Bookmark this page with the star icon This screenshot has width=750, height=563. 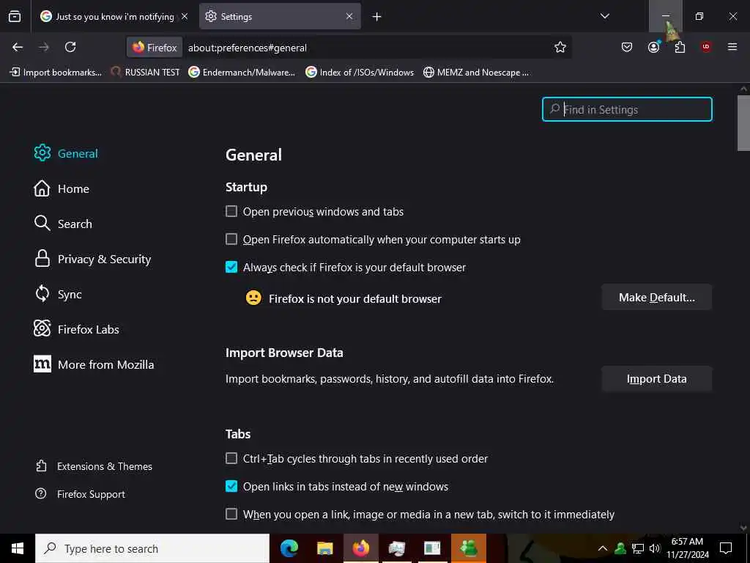[x=560, y=47]
